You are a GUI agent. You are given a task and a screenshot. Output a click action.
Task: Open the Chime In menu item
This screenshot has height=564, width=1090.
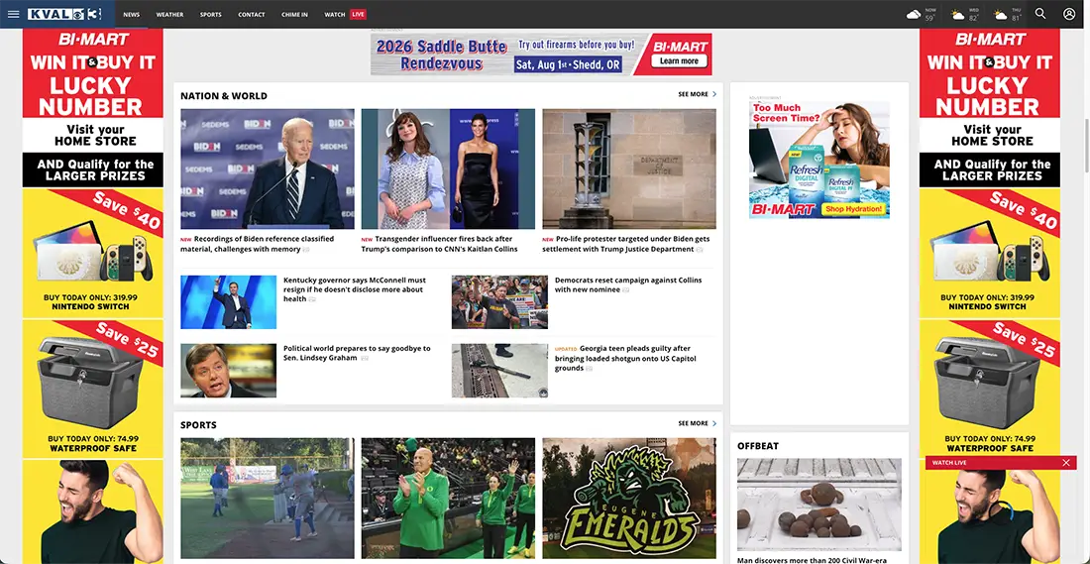pos(294,14)
